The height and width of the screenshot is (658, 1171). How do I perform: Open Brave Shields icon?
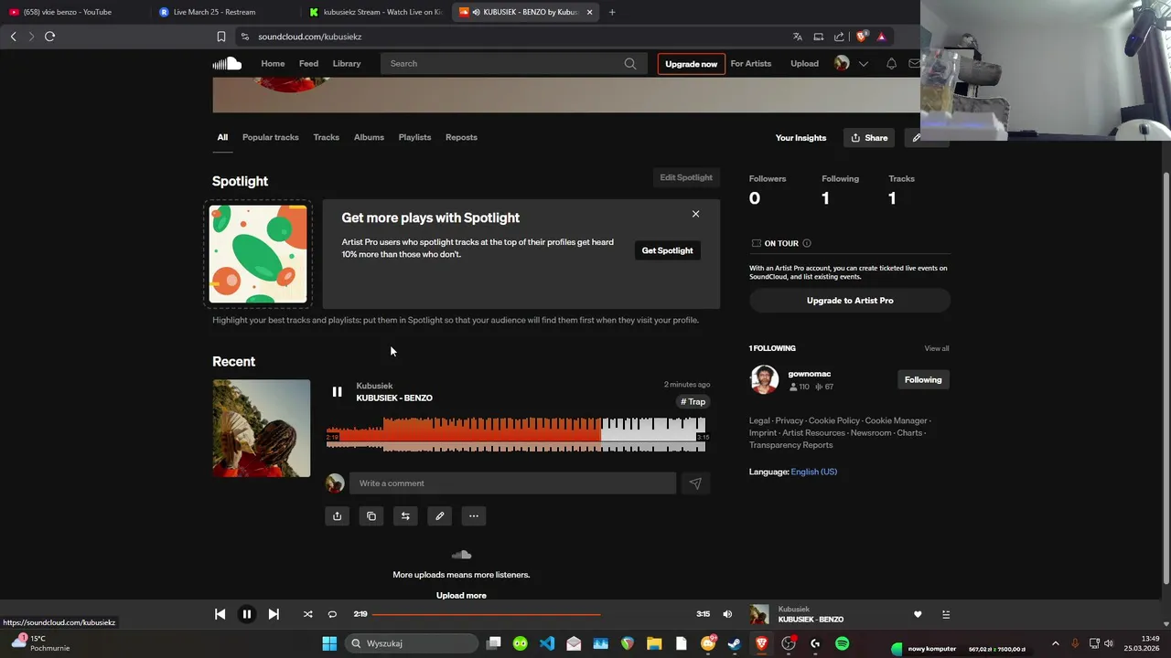click(x=861, y=37)
